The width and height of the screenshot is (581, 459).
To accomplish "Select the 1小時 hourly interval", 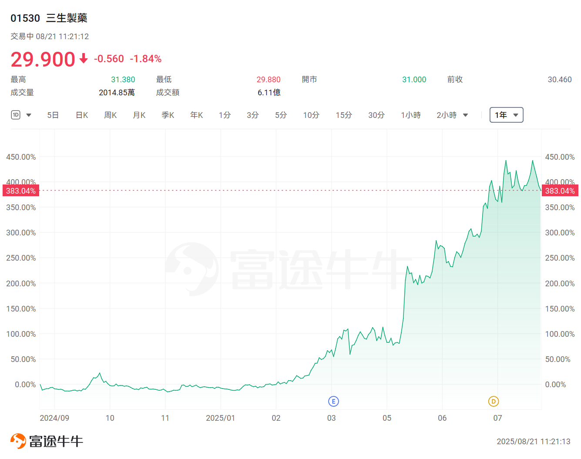I will pyautogui.click(x=410, y=115).
